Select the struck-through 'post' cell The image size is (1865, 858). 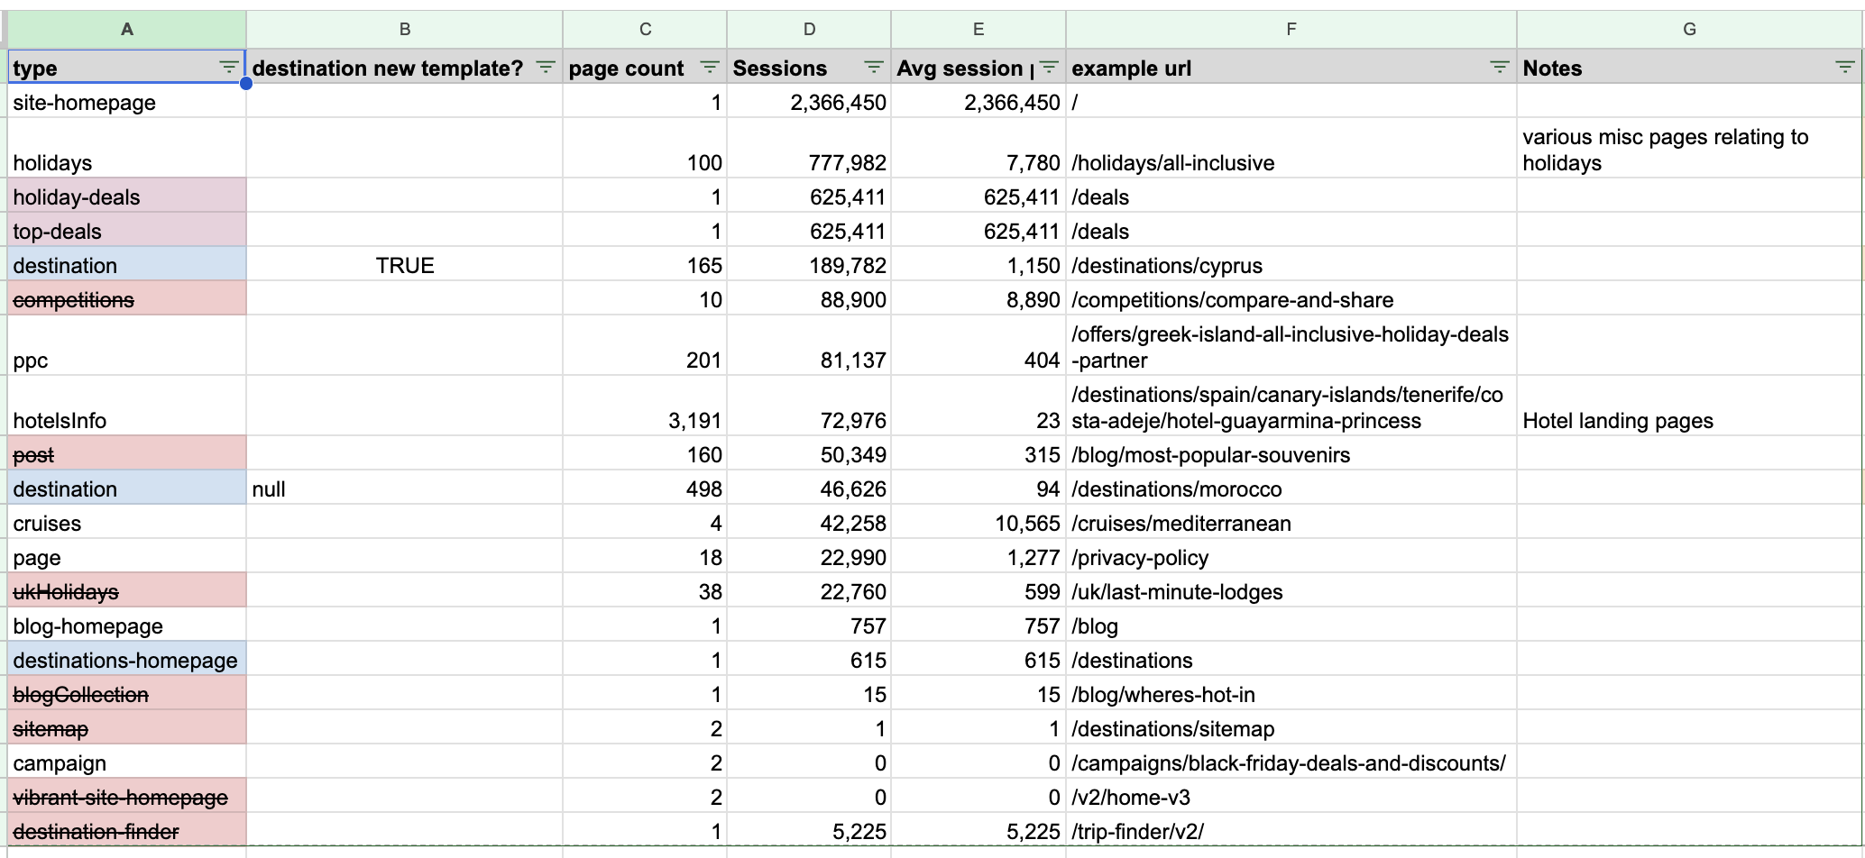pos(127,454)
